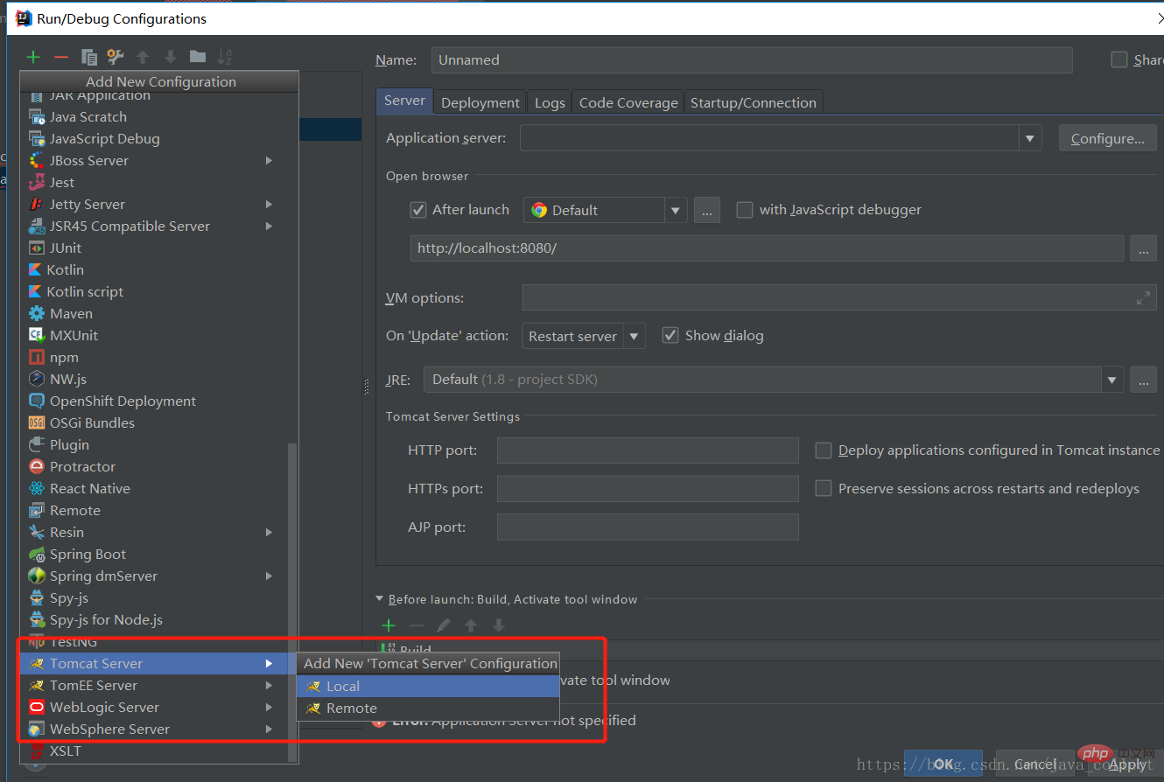Open the Code Coverage tab

(x=628, y=102)
